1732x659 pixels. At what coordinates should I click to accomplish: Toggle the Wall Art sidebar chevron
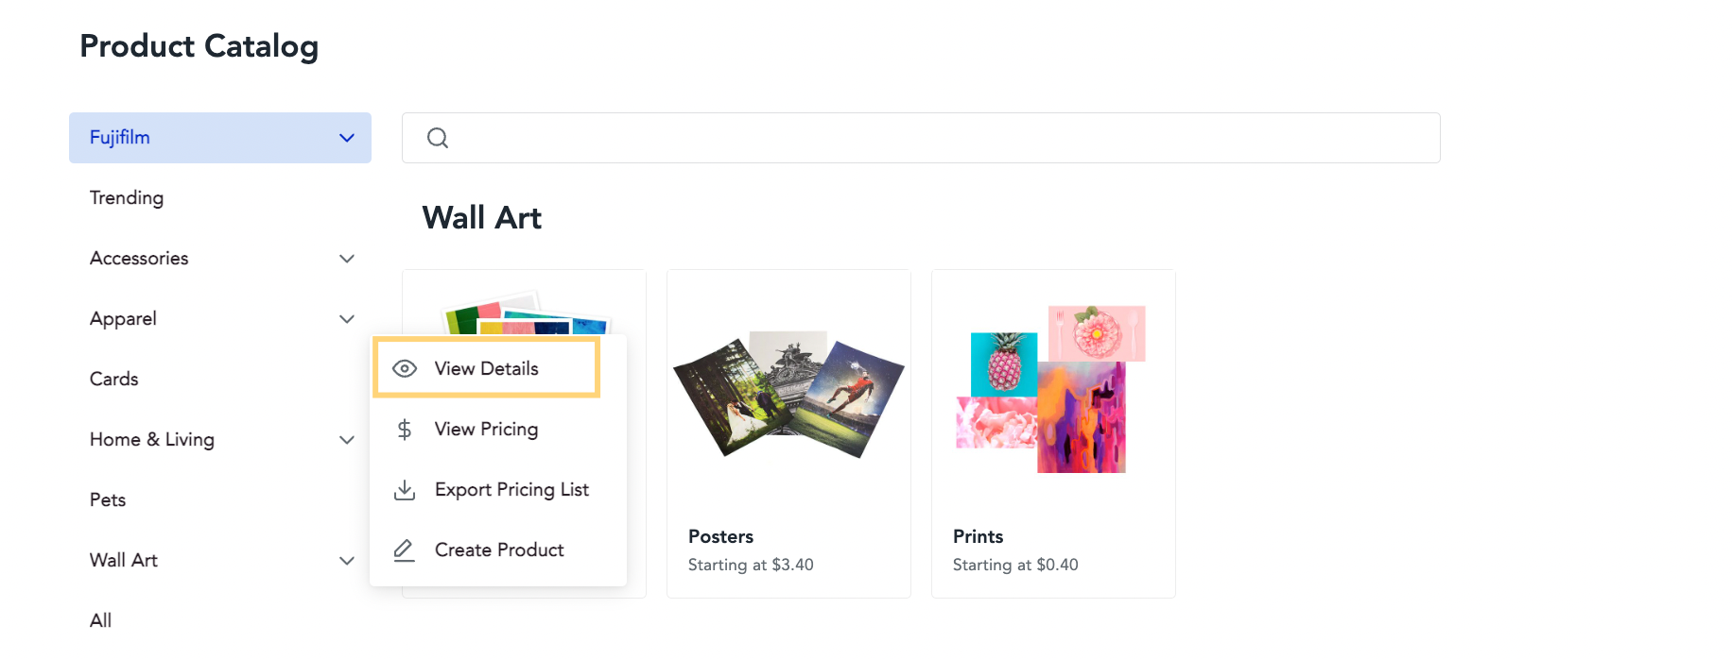pyautogui.click(x=347, y=561)
